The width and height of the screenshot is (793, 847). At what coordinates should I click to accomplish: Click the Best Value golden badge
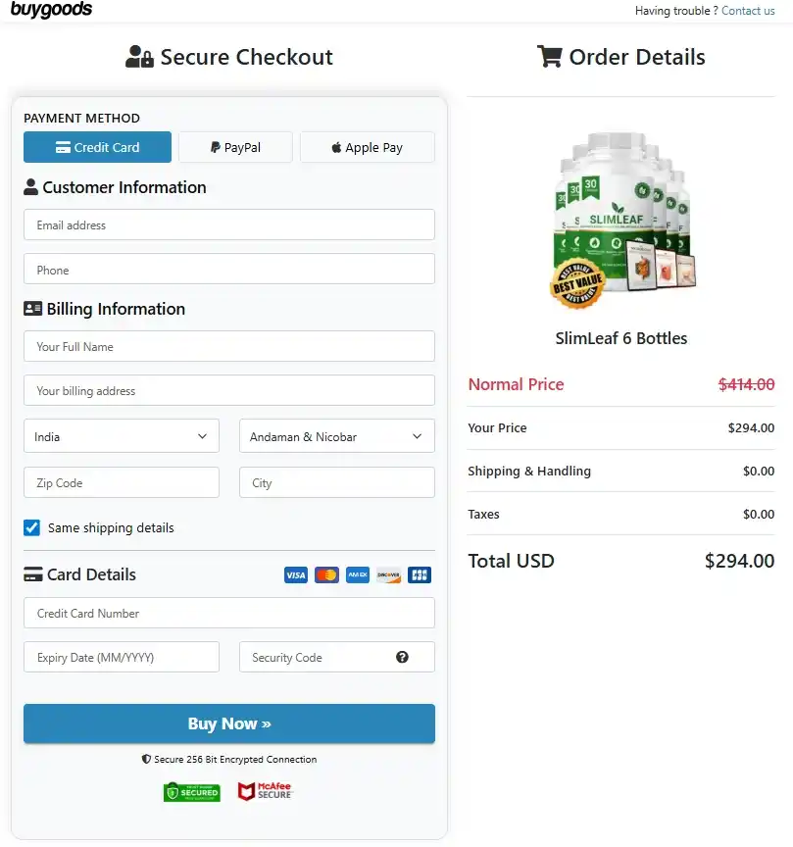click(x=576, y=283)
